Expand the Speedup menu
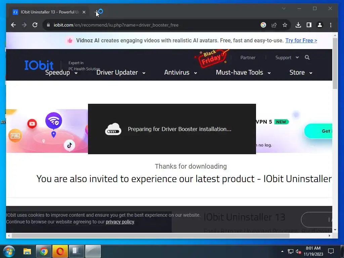 coord(61,73)
